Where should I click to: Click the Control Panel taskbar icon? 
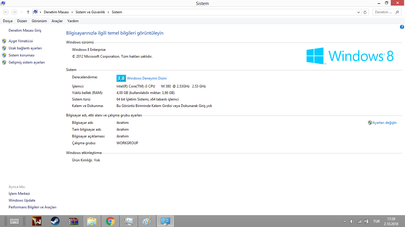(x=165, y=221)
